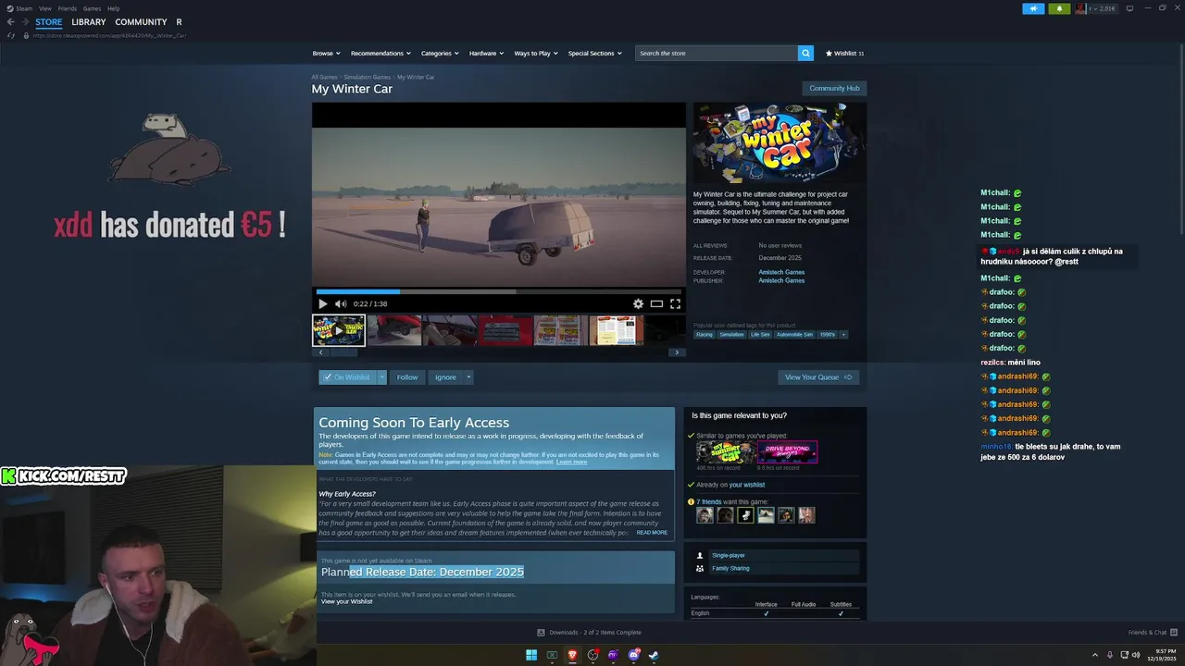Open Discord from the taskbar

coord(633,655)
